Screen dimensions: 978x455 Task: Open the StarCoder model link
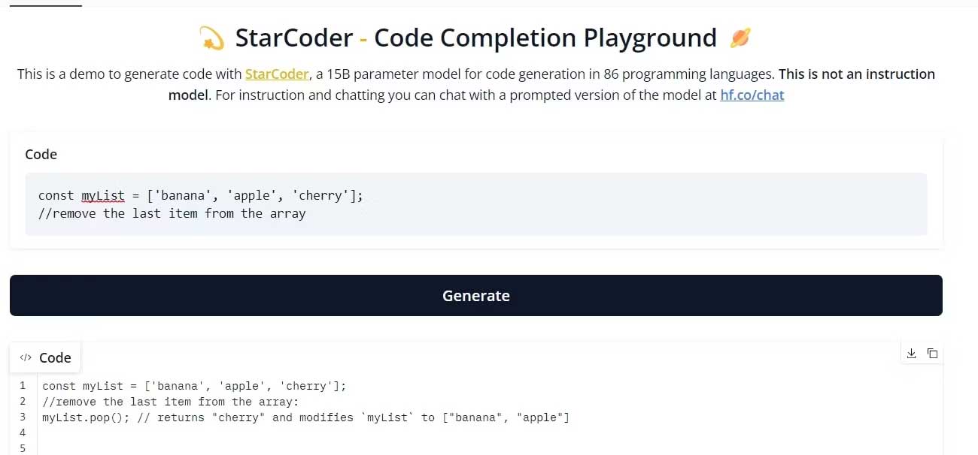[x=277, y=74]
